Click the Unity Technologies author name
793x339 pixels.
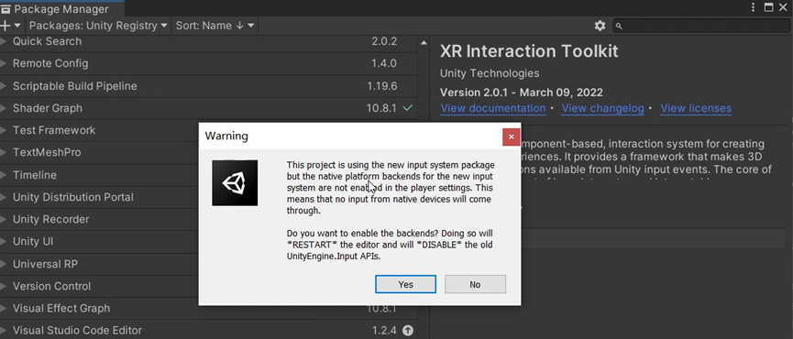click(490, 73)
